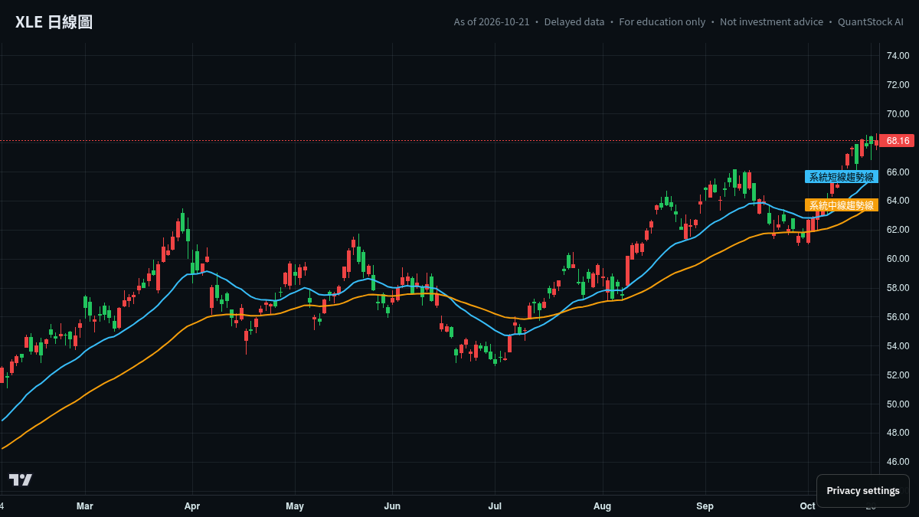Screen dimensions: 919x517
Task: Click the 58.00 price axis label
Action: click(x=898, y=288)
